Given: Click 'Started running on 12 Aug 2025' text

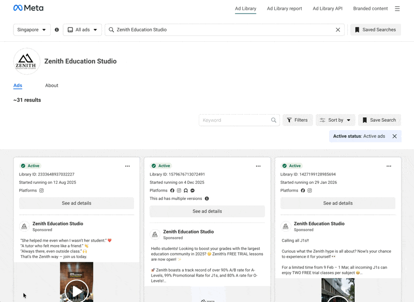Looking at the screenshot, I should point(48,182).
